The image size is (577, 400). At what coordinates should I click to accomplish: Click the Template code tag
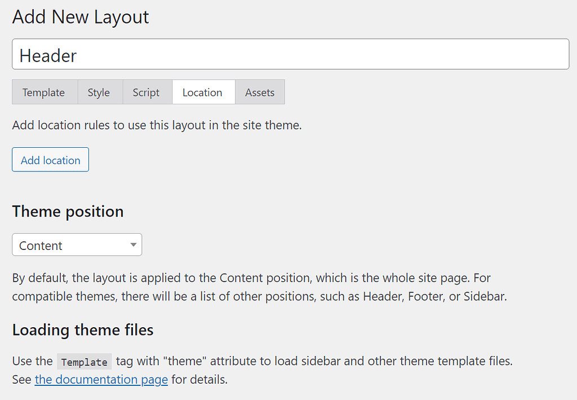(84, 361)
